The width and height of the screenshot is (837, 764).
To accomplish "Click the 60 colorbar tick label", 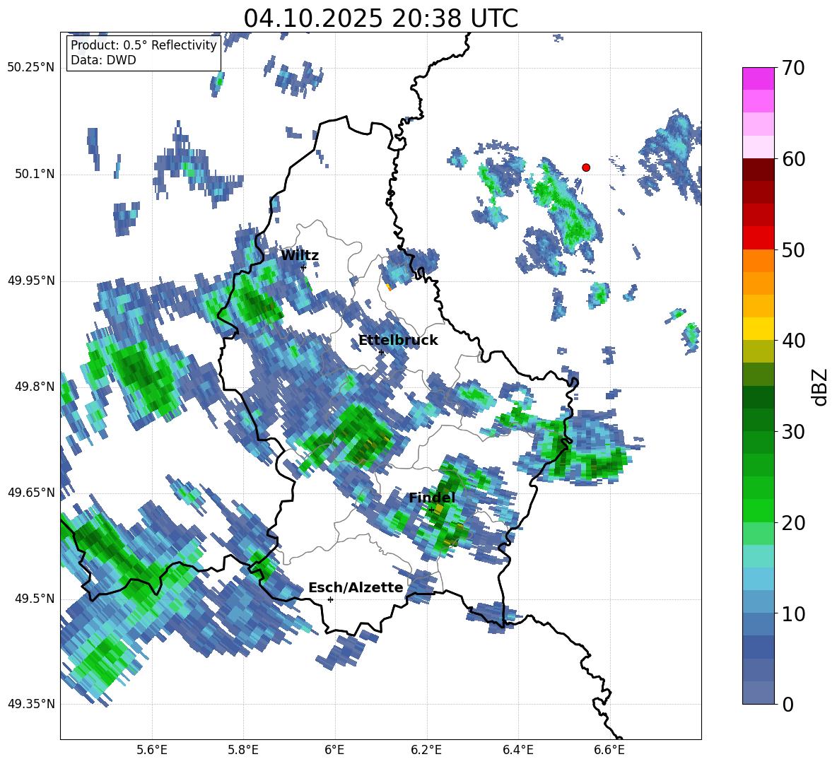I will tap(792, 159).
